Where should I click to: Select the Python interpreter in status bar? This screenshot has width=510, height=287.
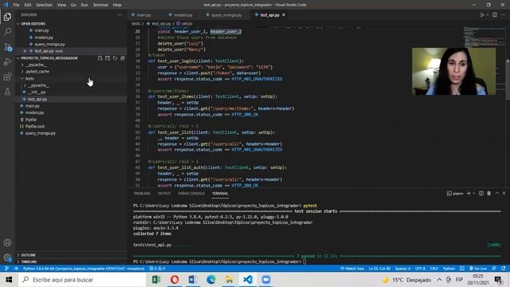[x=83, y=269]
